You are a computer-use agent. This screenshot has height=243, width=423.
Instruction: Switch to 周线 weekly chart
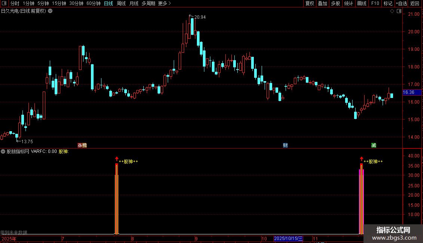click(121, 3)
